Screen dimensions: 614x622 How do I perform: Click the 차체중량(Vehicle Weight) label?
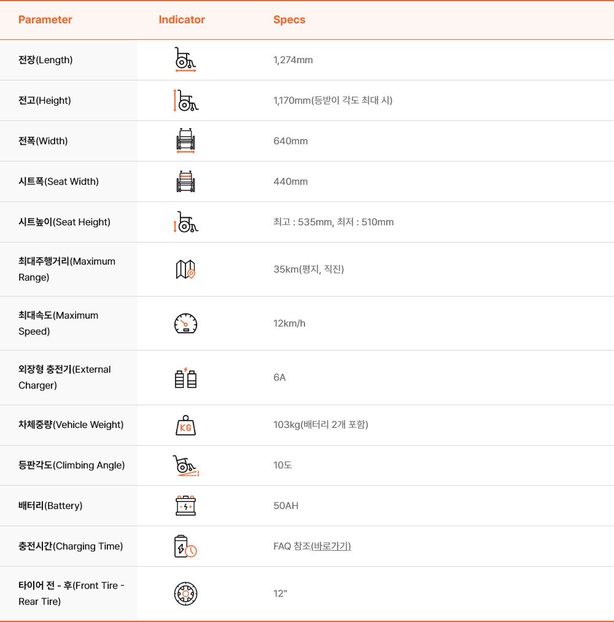click(x=71, y=425)
